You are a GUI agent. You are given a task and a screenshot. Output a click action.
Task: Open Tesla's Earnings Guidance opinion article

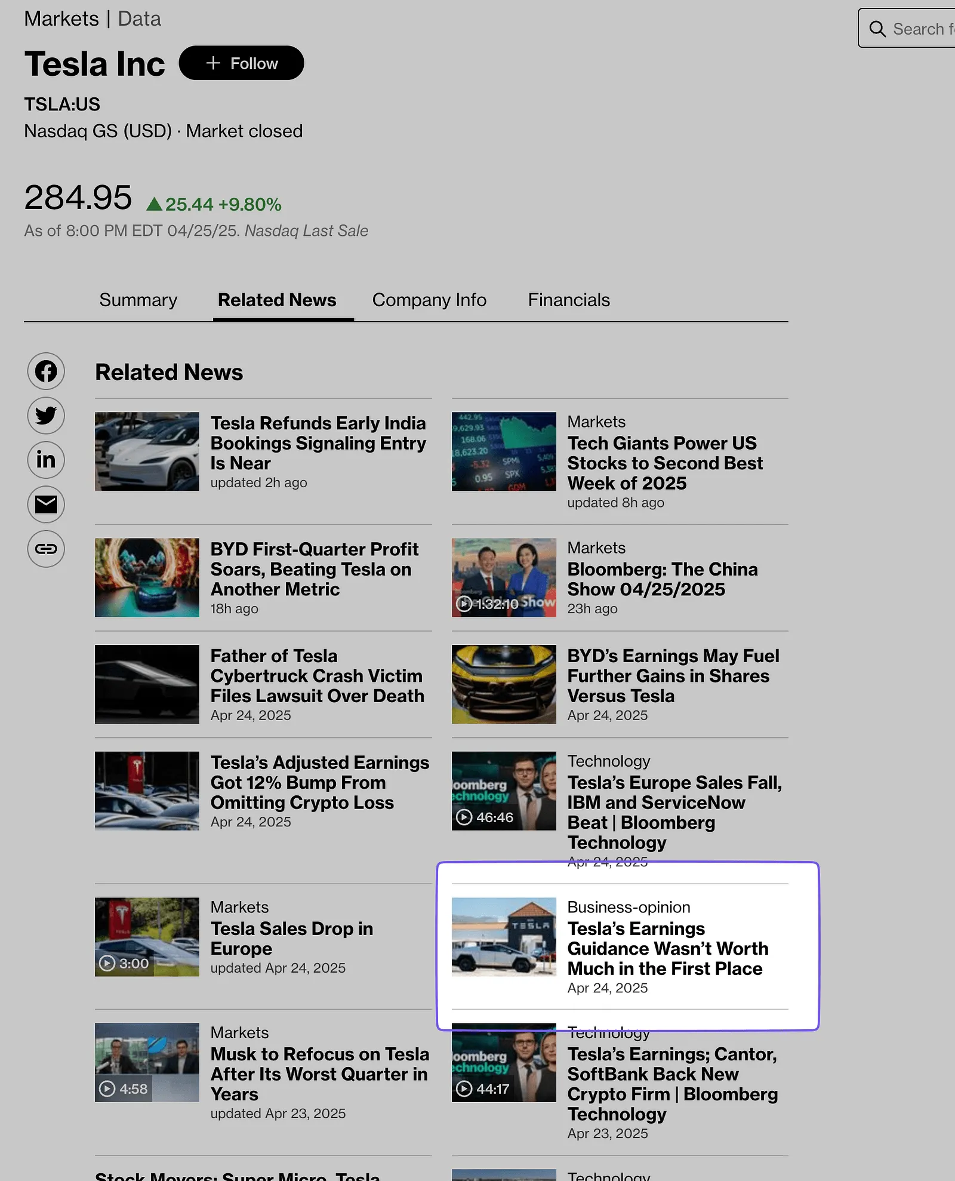[x=667, y=948]
